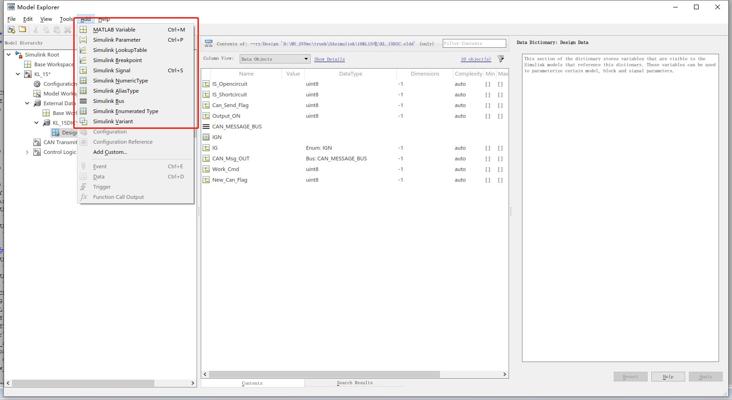Open the Column View dropdown

pyautogui.click(x=274, y=59)
